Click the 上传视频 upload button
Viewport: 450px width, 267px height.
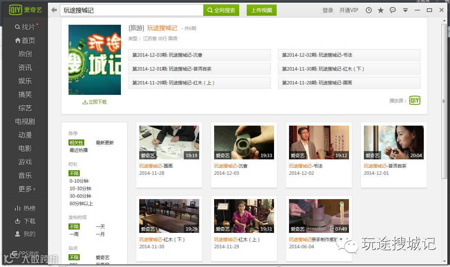[262, 10]
